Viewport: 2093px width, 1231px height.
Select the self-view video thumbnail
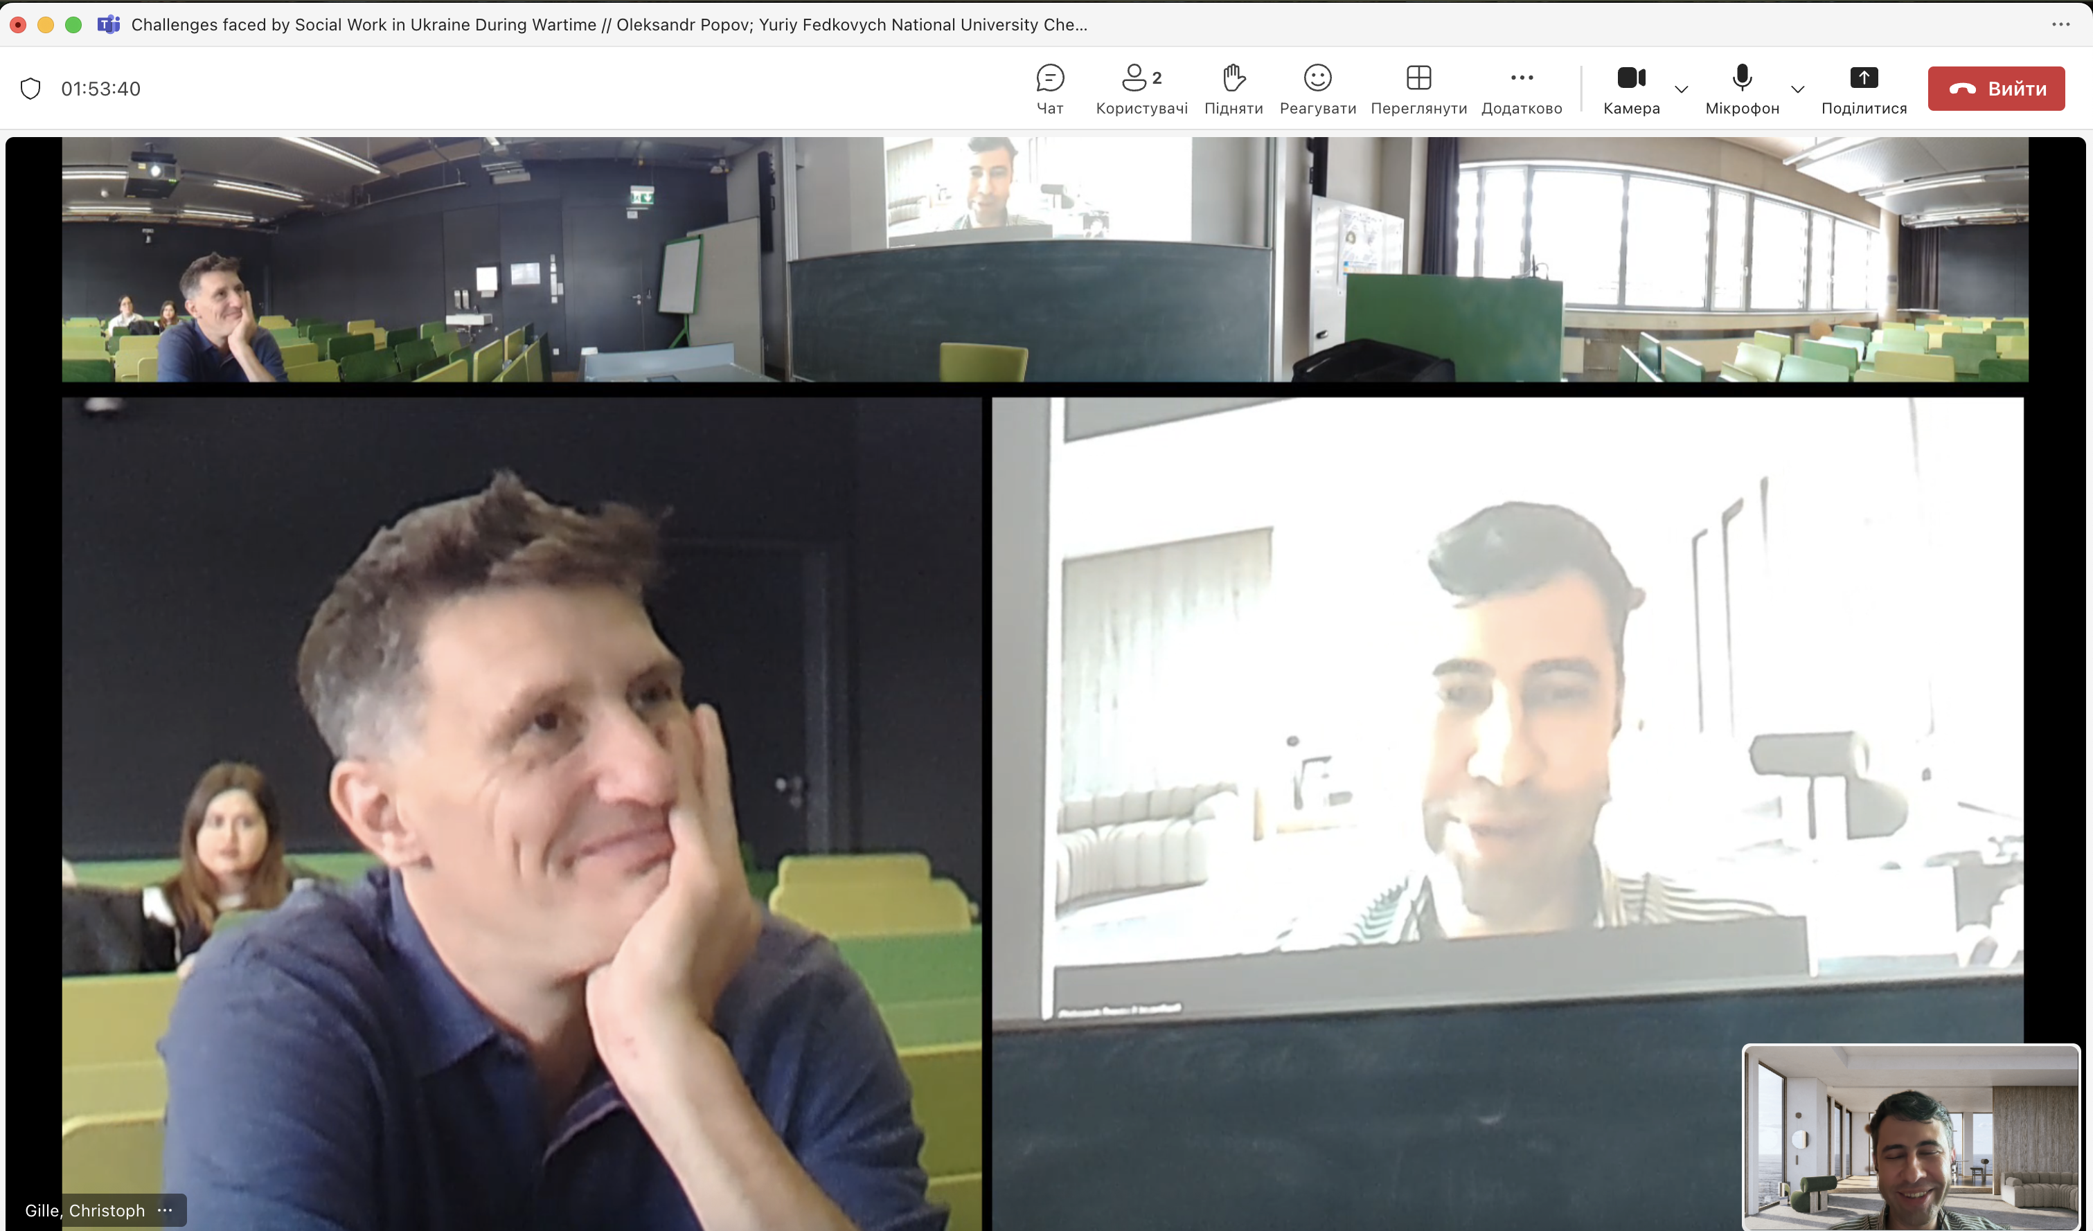point(1910,1136)
